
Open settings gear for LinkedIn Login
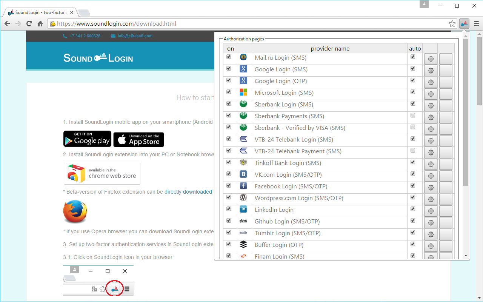[x=431, y=211]
